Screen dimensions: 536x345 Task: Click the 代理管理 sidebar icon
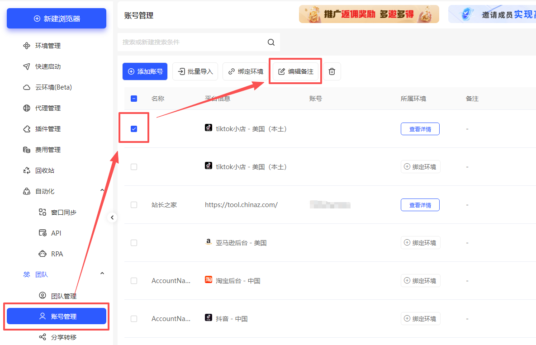[x=26, y=108]
